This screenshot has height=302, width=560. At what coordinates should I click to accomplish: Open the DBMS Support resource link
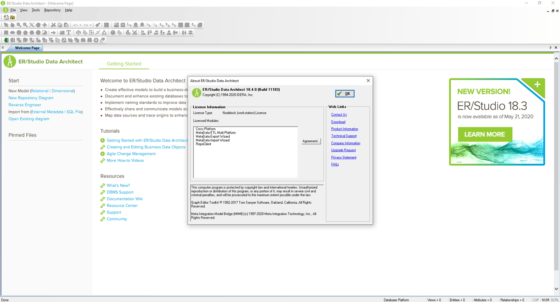120,192
